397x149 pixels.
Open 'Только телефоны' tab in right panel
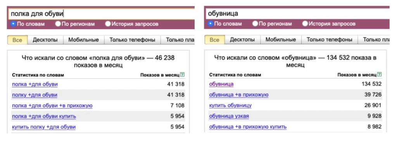tap(330, 40)
